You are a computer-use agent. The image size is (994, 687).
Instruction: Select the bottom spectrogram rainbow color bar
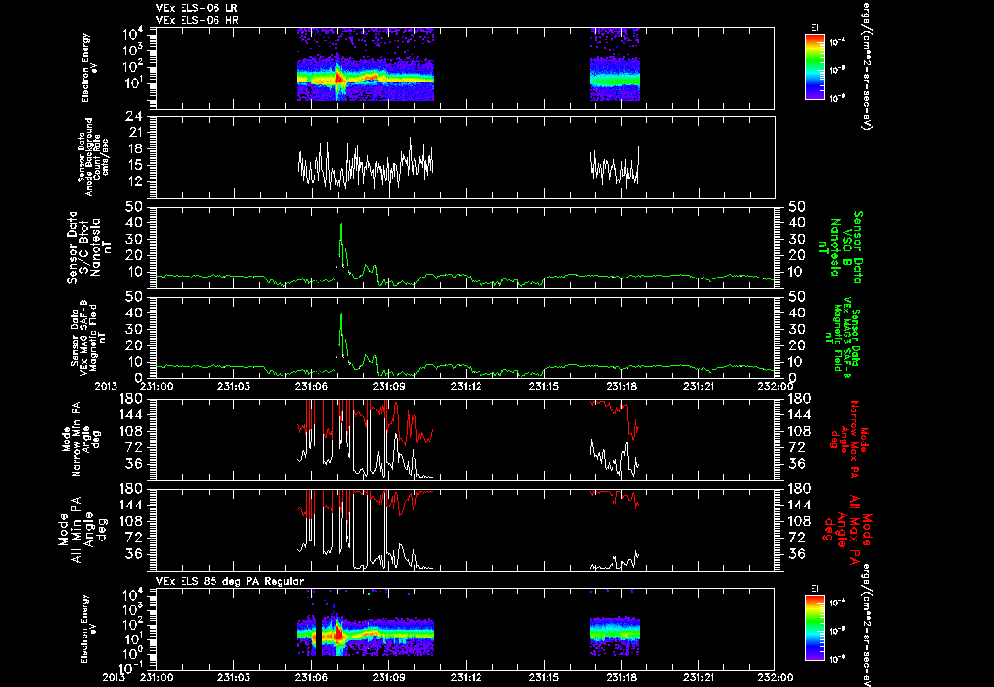pyautogui.click(x=814, y=628)
